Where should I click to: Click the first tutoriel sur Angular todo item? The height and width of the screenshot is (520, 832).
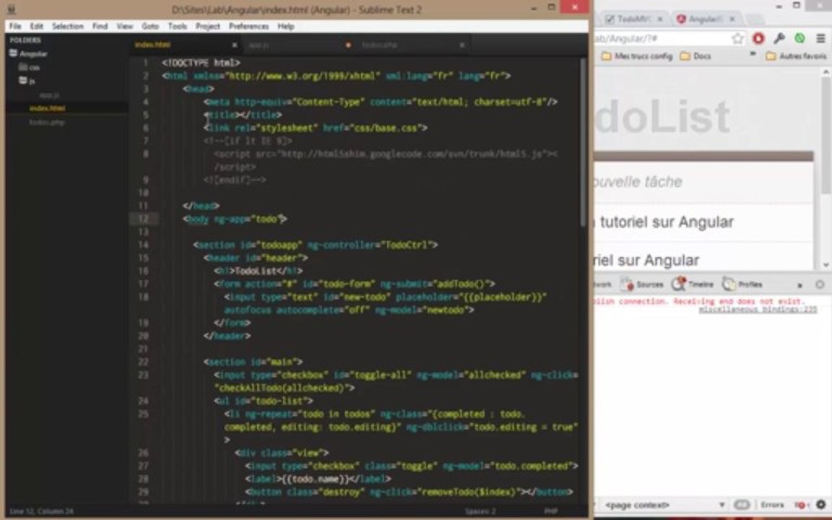703,222
